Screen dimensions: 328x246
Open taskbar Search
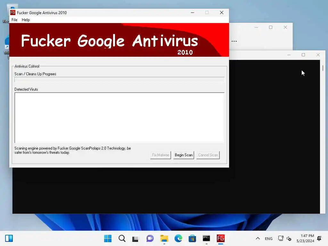click(122, 238)
